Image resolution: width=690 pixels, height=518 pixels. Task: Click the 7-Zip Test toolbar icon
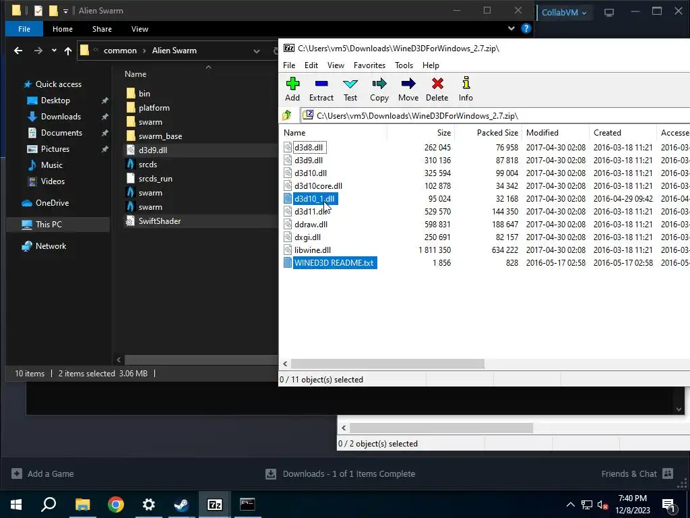click(350, 84)
